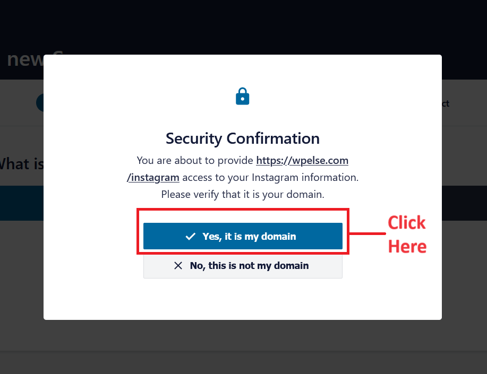Follow the underlined /instagram link text
The height and width of the screenshot is (374, 487).
[153, 178]
